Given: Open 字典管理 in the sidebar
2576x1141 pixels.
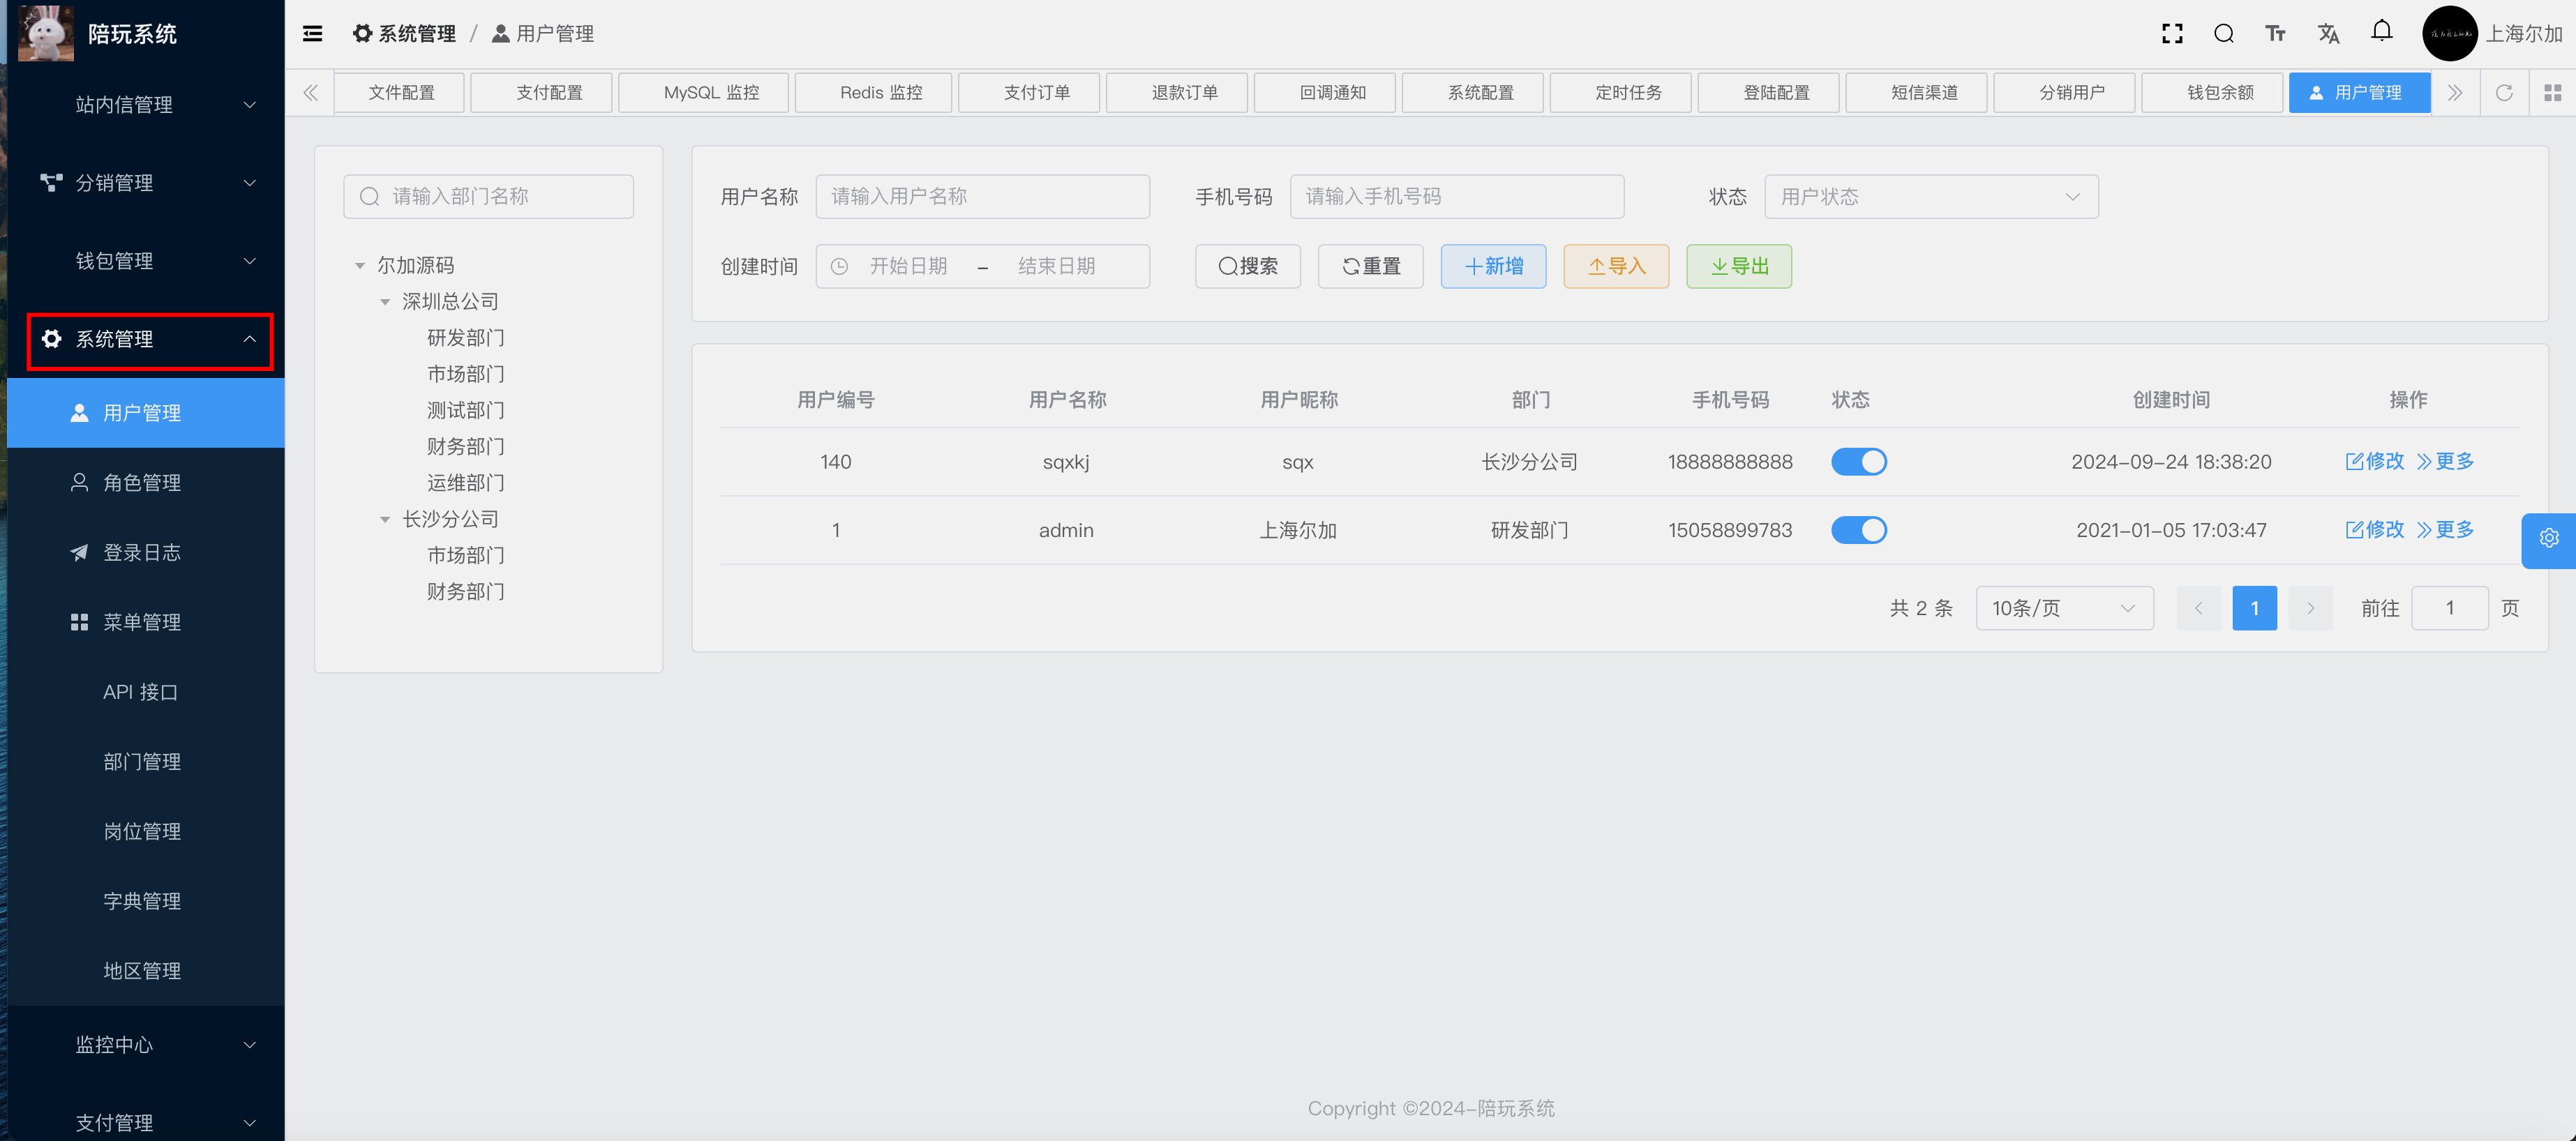Looking at the screenshot, I should [146, 902].
